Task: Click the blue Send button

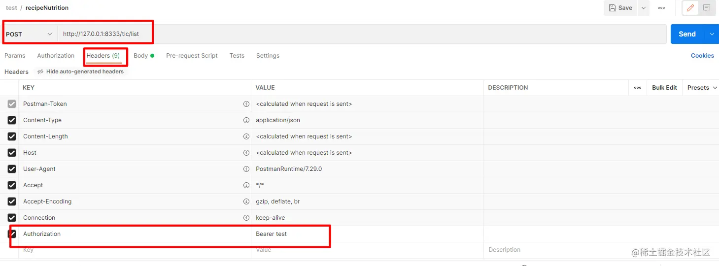Action: [x=687, y=34]
